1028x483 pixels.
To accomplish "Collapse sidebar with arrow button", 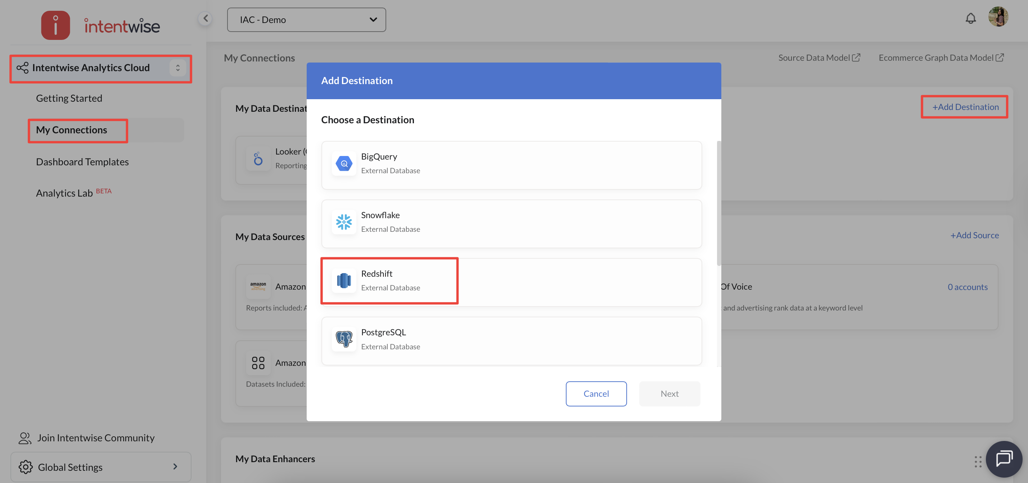I will click(x=205, y=18).
